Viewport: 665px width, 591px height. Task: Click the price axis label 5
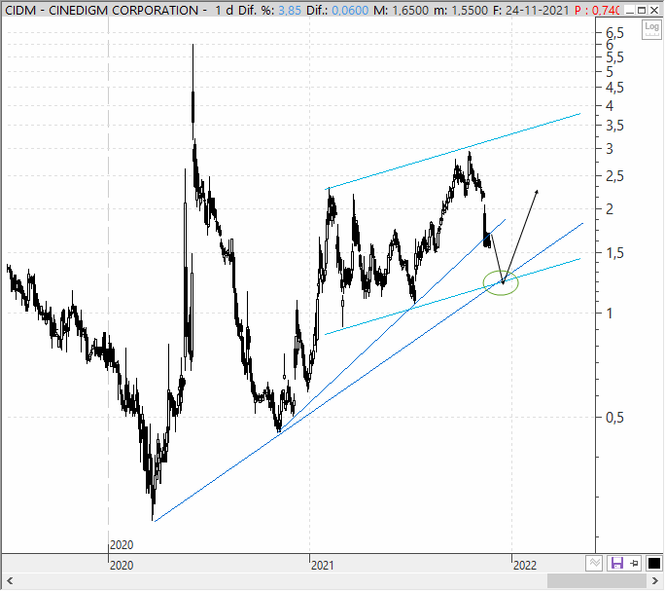coord(610,72)
